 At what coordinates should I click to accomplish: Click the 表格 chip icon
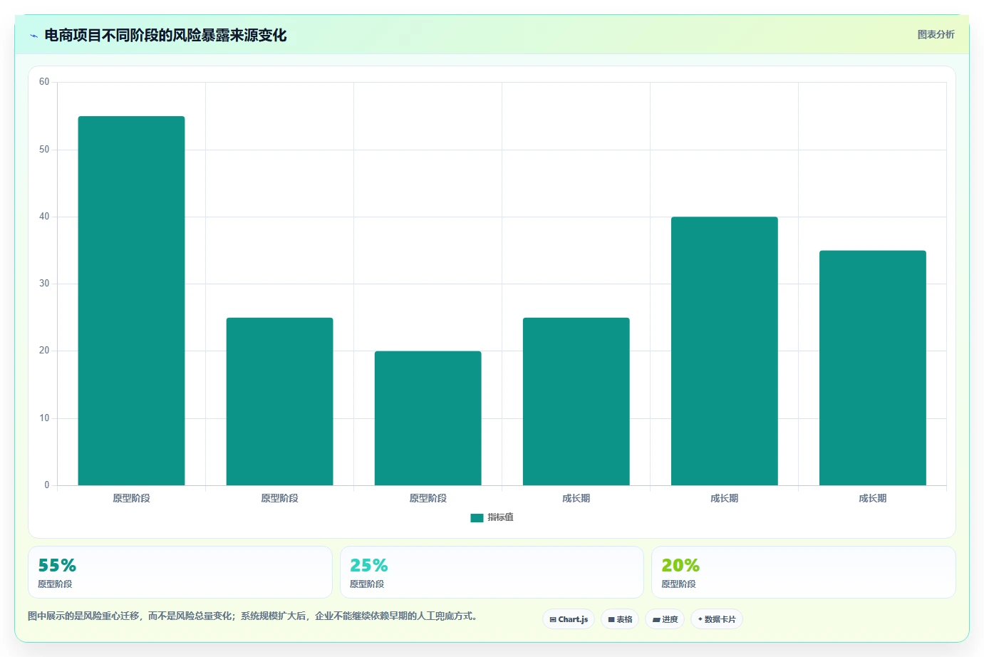click(x=611, y=620)
